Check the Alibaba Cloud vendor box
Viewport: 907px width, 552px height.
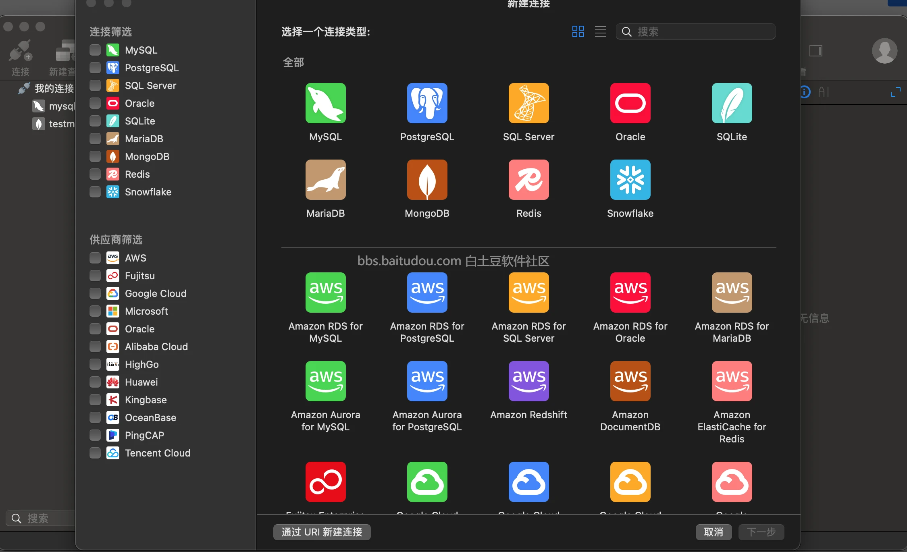pos(95,347)
